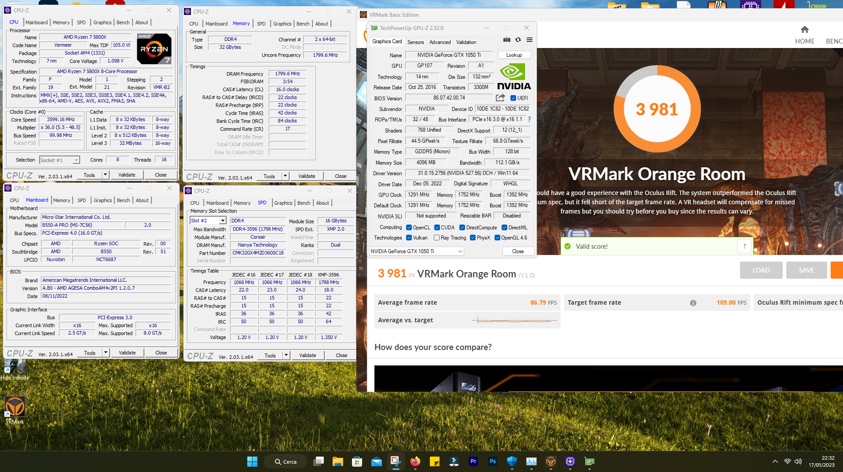Switch to VRMark via its taskbar icon
This screenshot has height=472, width=843.
click(x=551, y=461)
